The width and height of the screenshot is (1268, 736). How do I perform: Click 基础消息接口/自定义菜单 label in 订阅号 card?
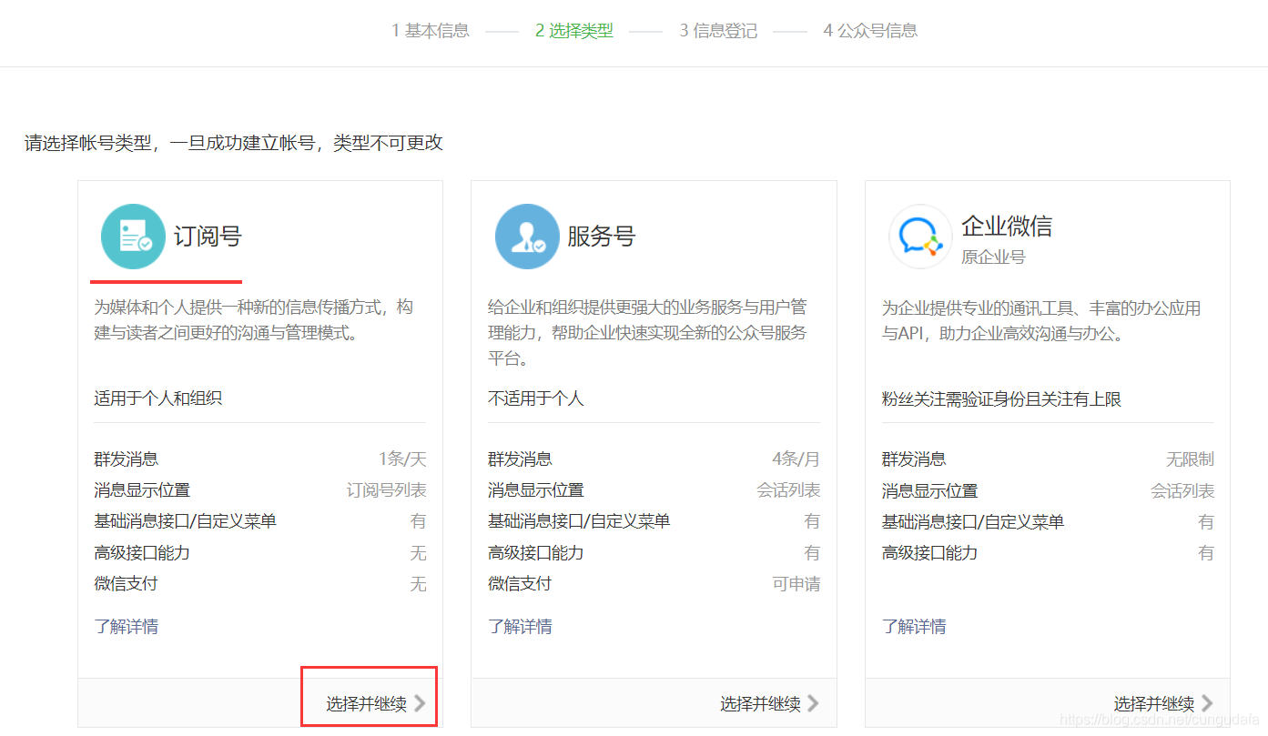click(185, 521)
